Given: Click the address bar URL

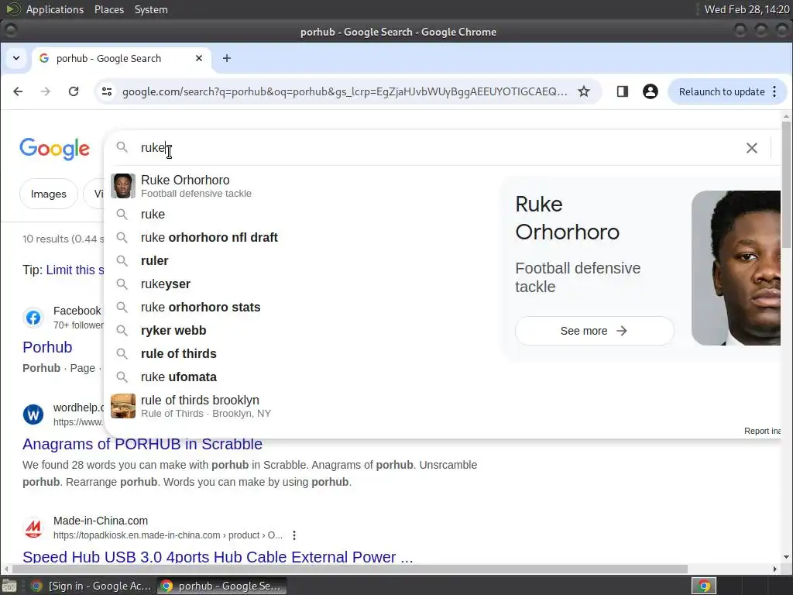Looking at the screenshot, I should pyautogui.click(x=345, y=91).
